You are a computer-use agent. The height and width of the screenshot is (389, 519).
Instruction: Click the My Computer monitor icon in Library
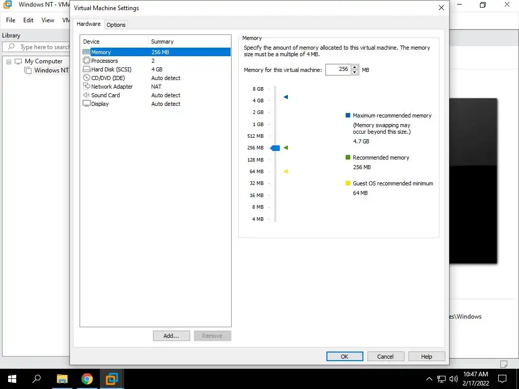tap(18, 61)
